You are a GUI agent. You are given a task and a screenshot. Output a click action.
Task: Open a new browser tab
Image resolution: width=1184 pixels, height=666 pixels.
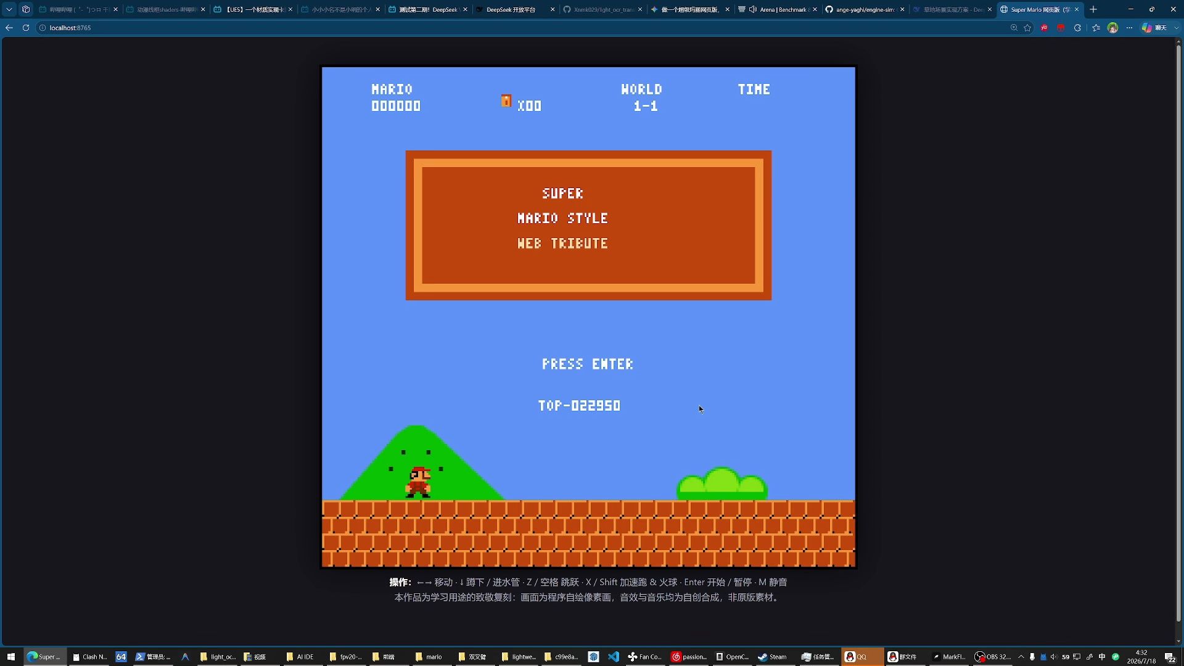coord(1093,9)
